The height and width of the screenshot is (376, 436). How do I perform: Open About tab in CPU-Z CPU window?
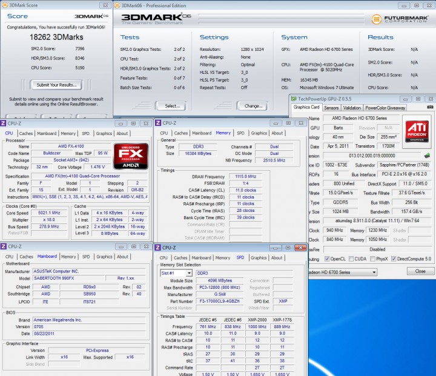point(122,133)
